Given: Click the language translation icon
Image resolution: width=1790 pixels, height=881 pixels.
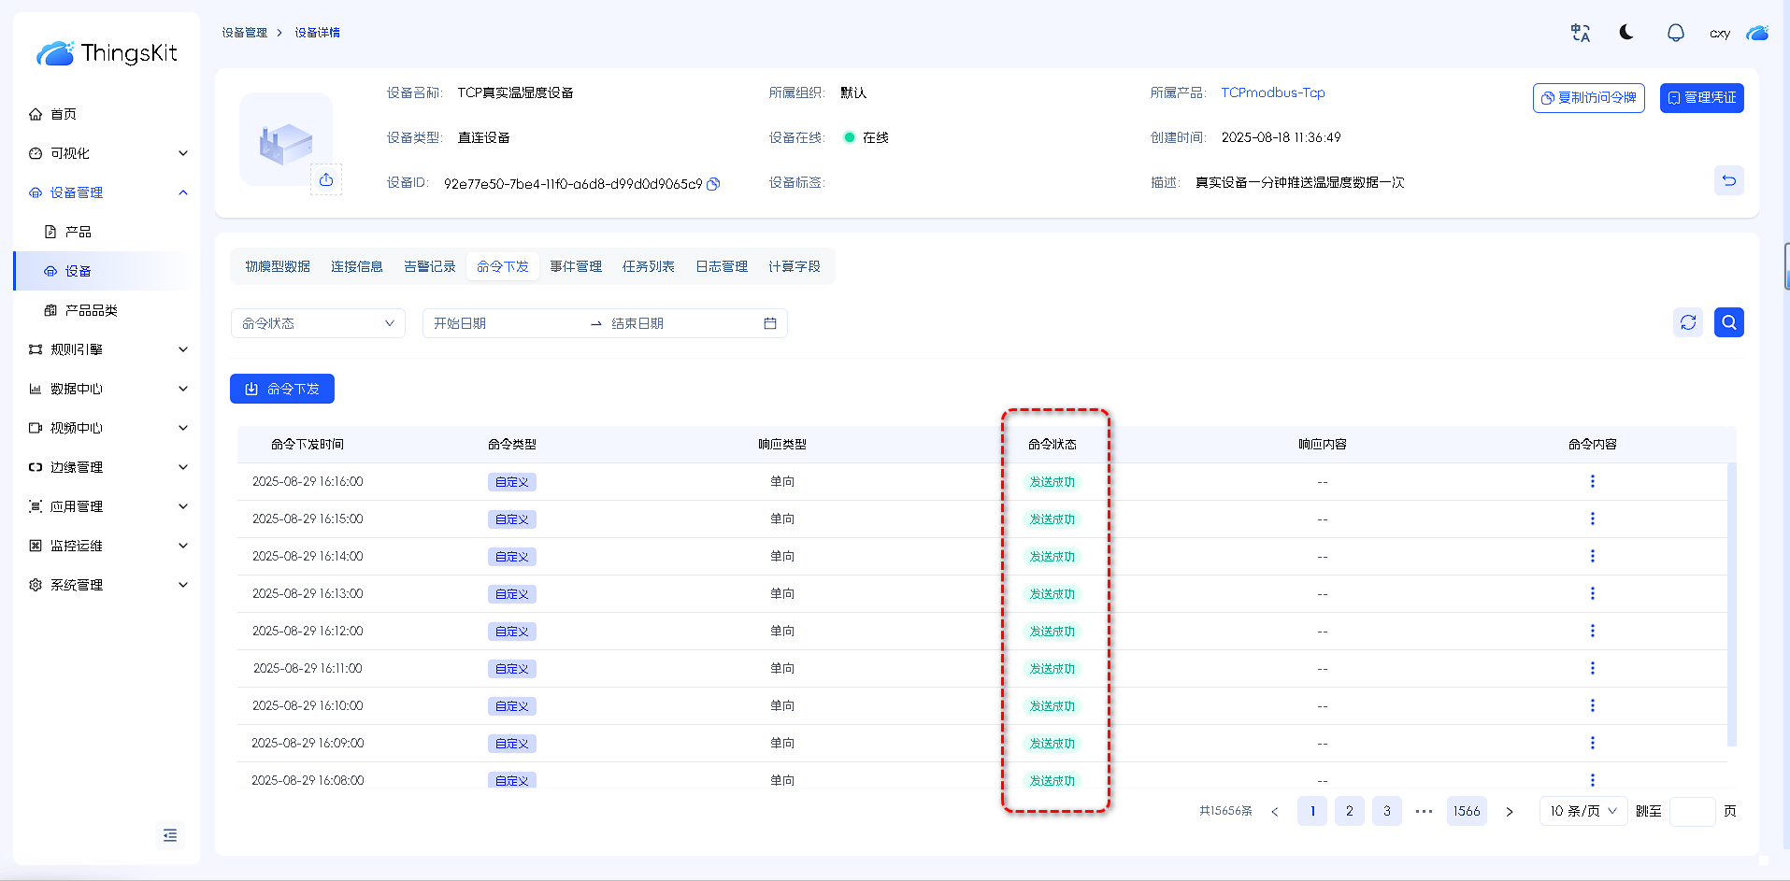Looking at the screenshot, I should [x=1580, y=33].
